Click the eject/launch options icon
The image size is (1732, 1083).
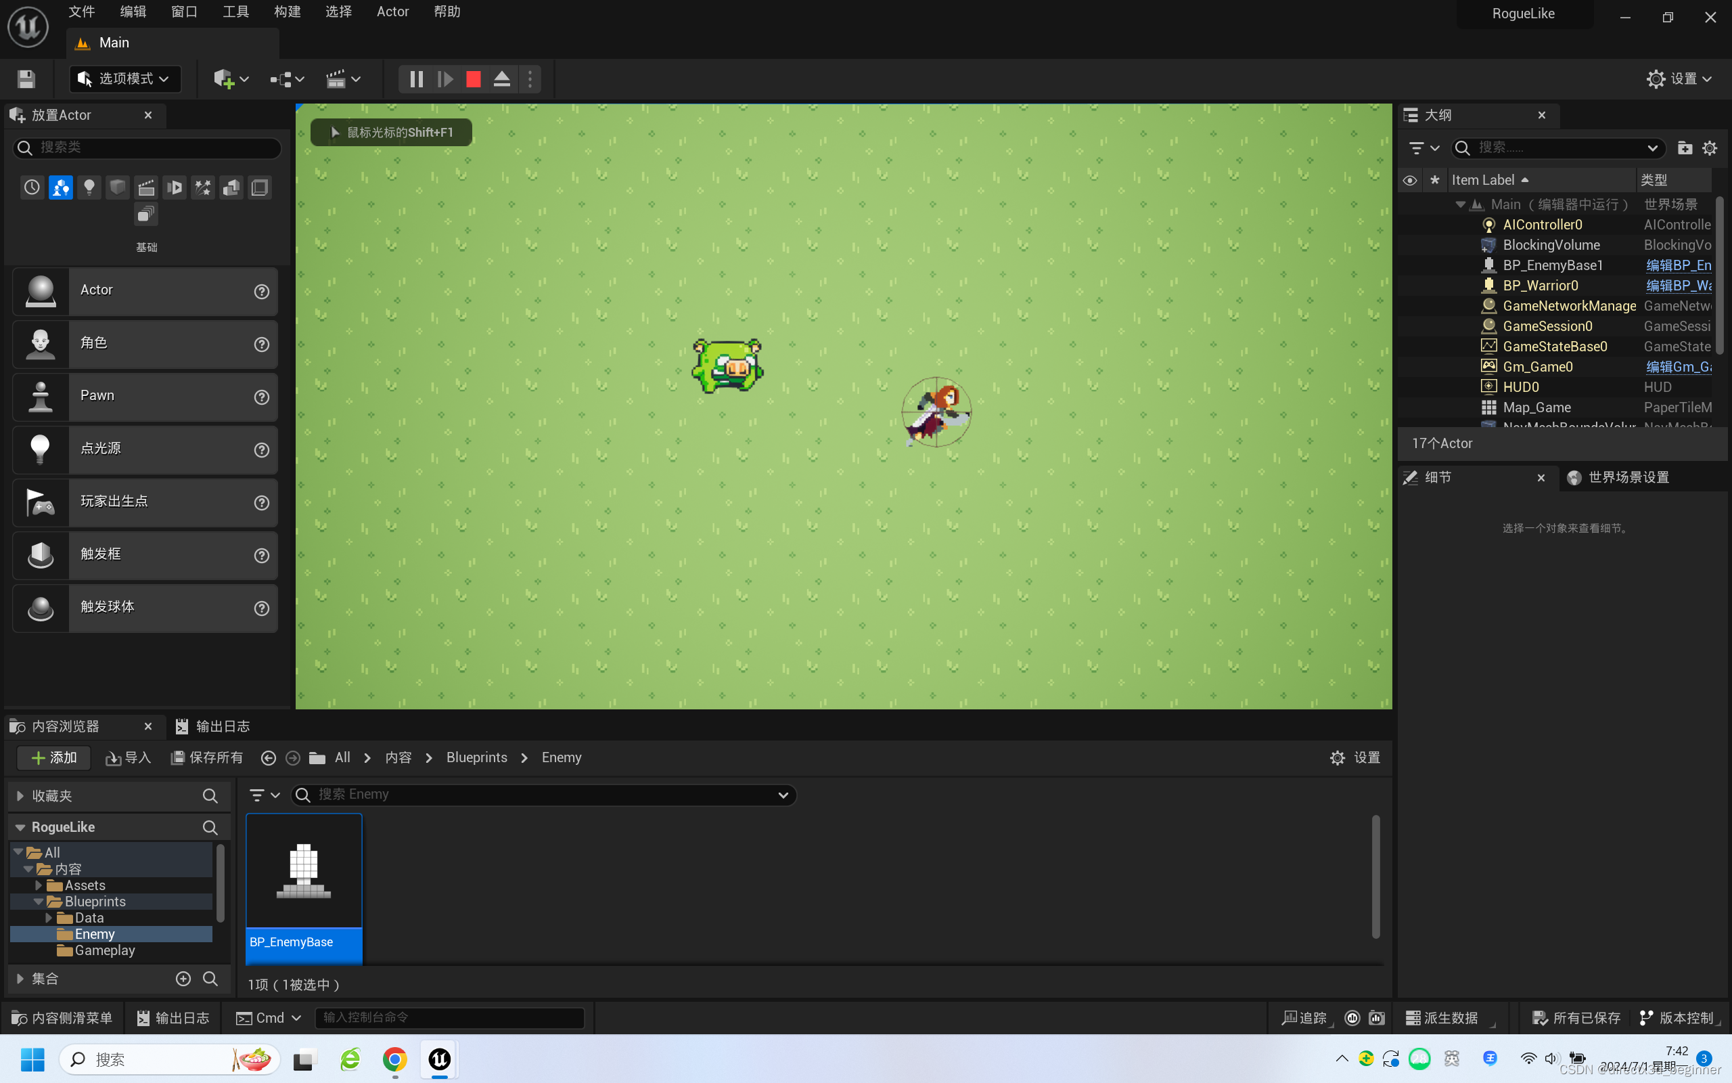tap(501, 79)
